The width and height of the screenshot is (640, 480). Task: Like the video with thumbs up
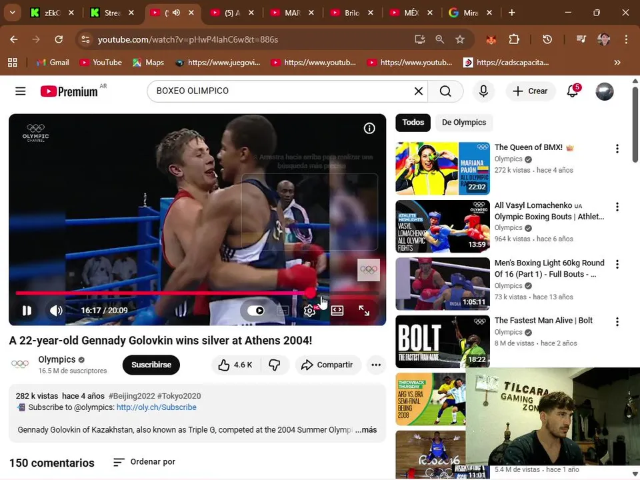pos(235,365)
